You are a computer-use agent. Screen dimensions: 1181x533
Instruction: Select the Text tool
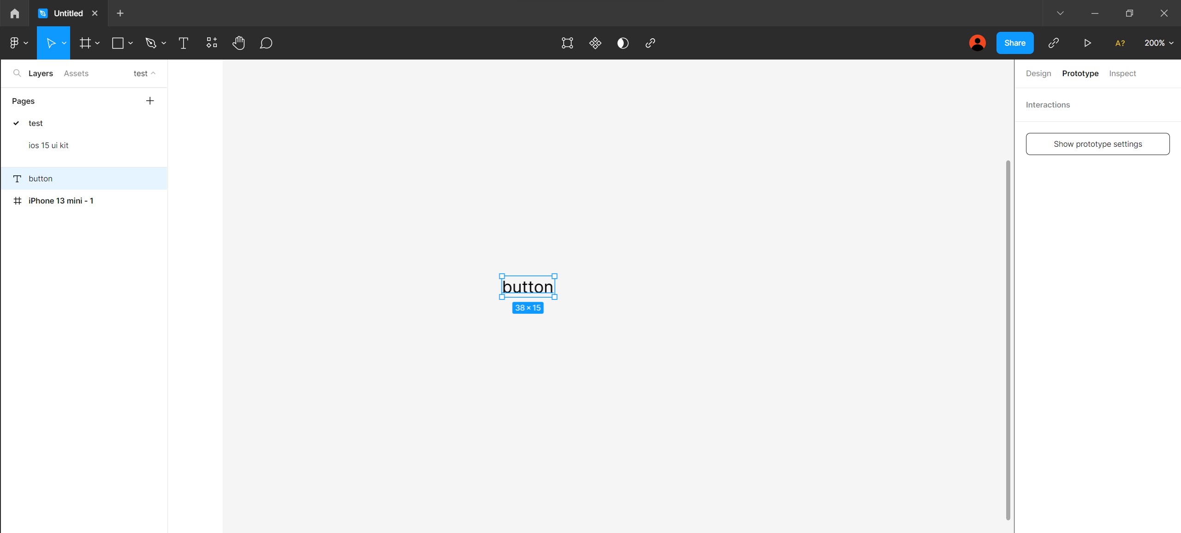tap(183, 43)
